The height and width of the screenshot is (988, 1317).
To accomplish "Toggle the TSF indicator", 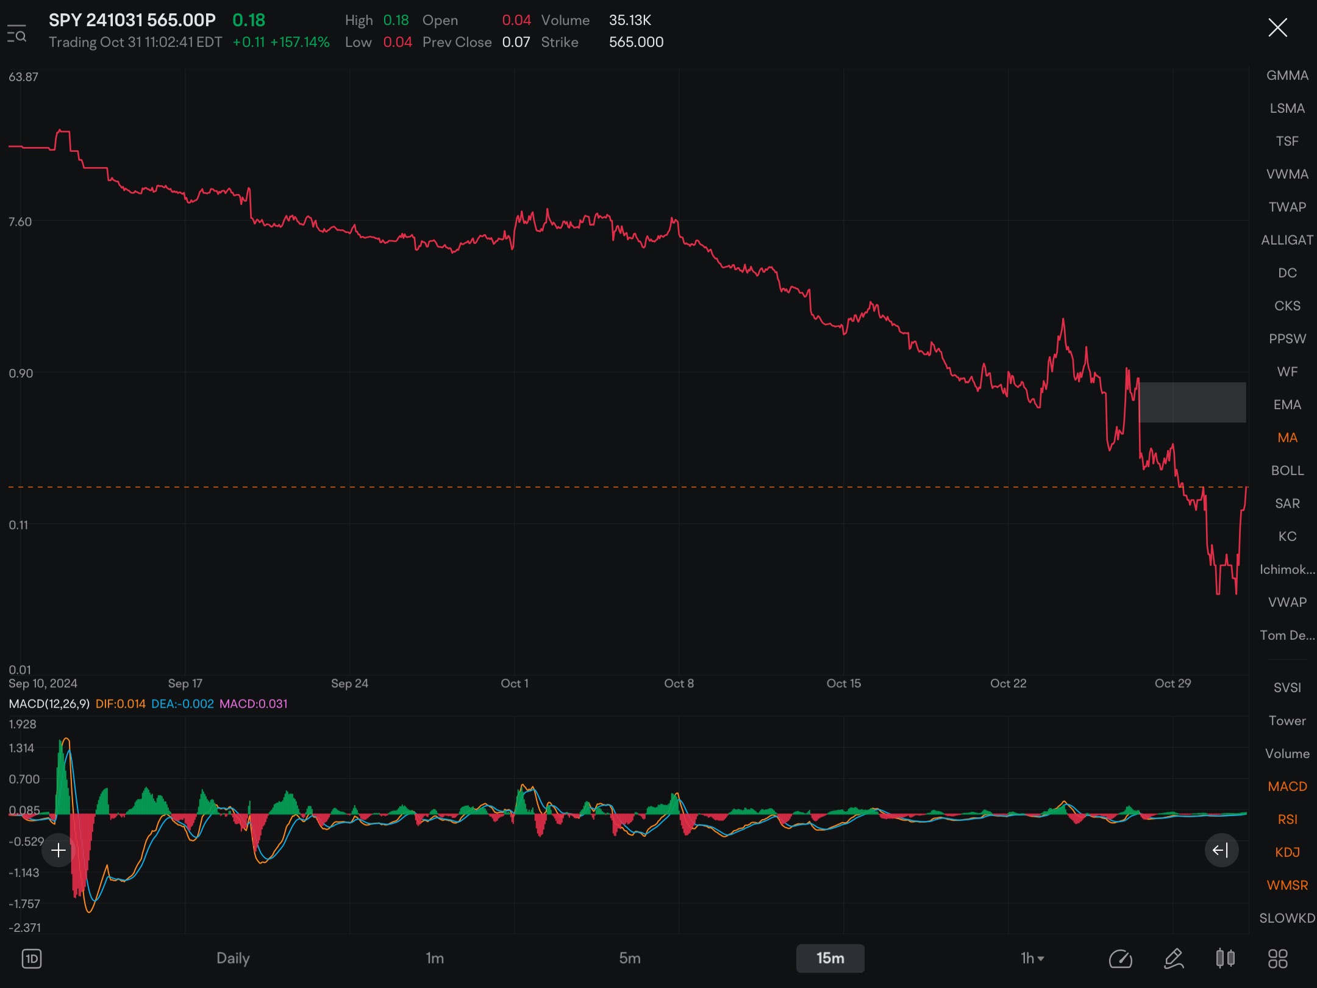I will click(x=1287, y=141).
